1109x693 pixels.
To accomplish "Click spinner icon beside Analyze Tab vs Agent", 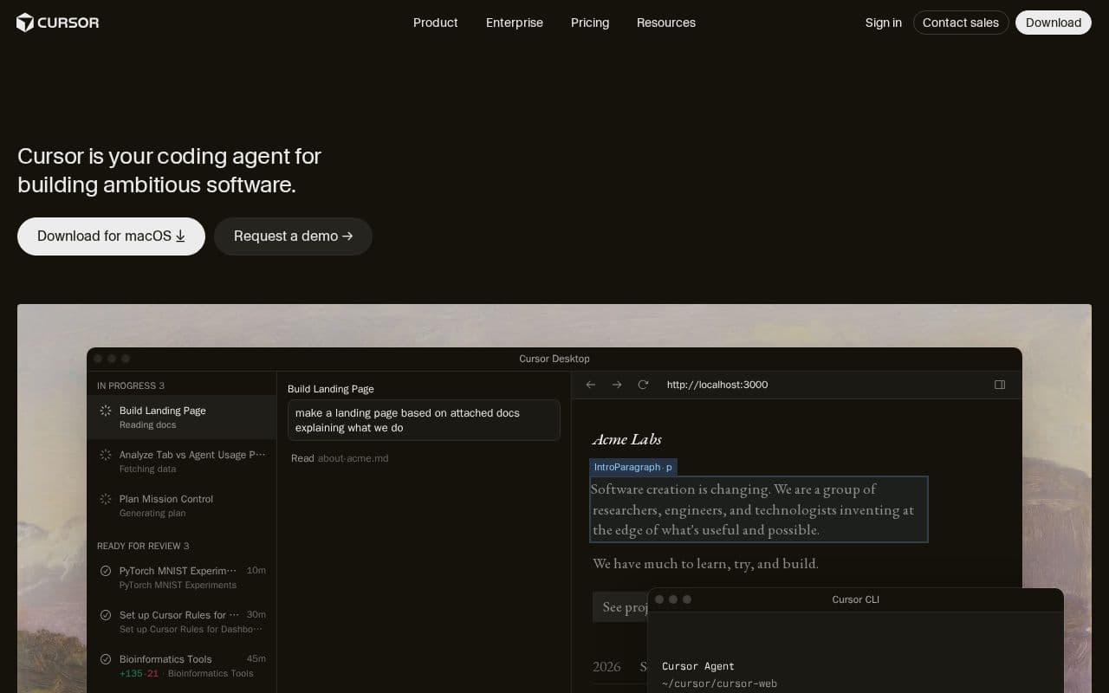I will tap(106, 455).
